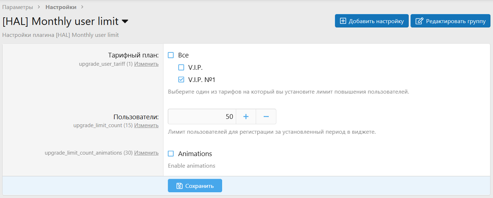Click the user limit number field
Viewport: 493px width, 198px height.
click(x=202, y=117)
